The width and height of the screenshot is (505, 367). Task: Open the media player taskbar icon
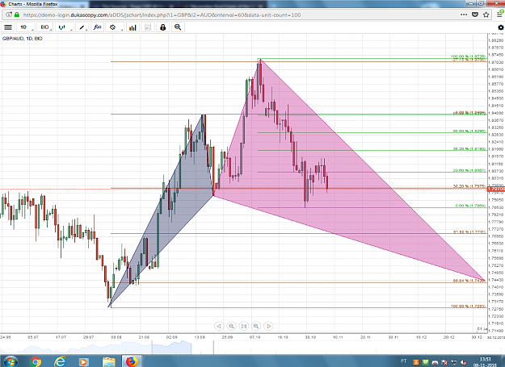83,361
